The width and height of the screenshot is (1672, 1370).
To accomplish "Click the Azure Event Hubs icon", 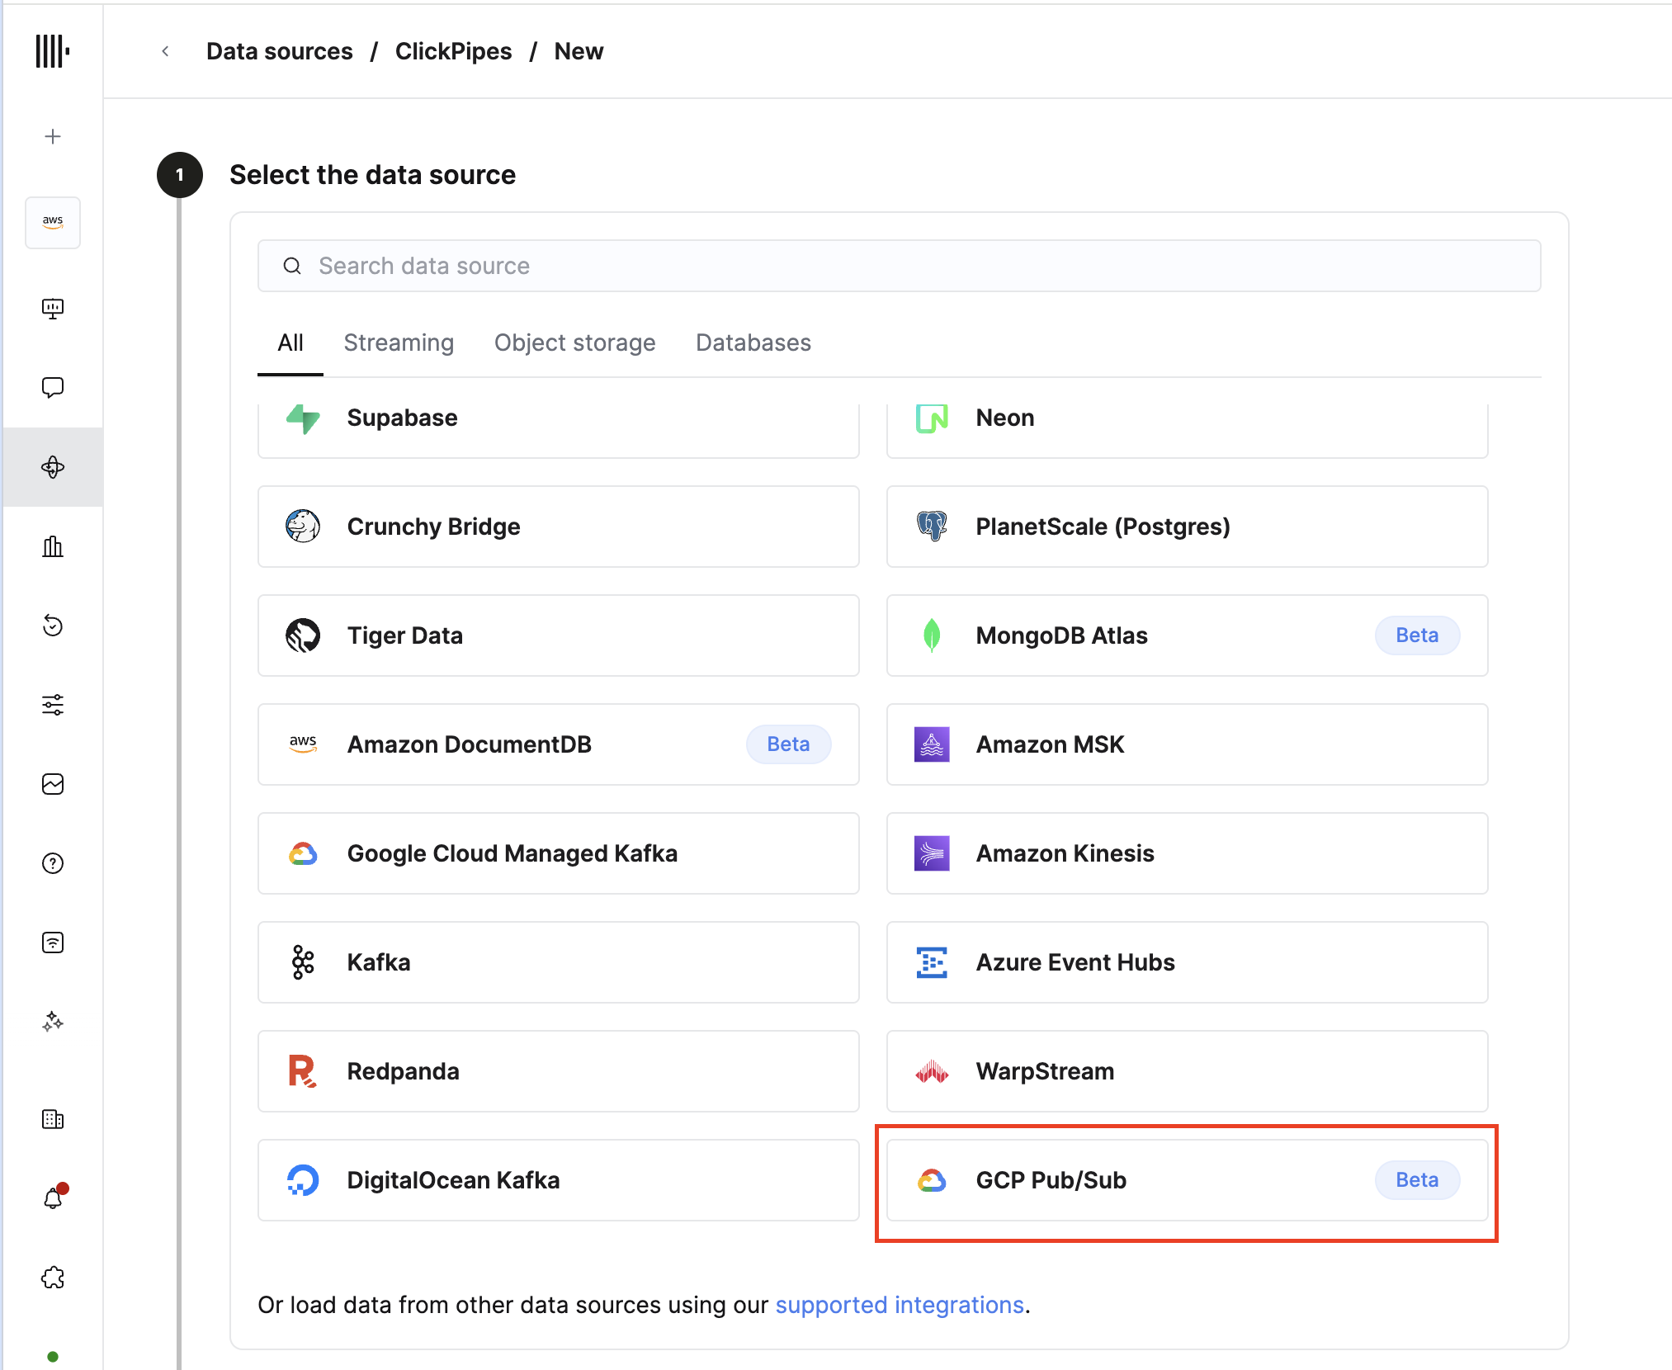I will [x=932, y=962].
